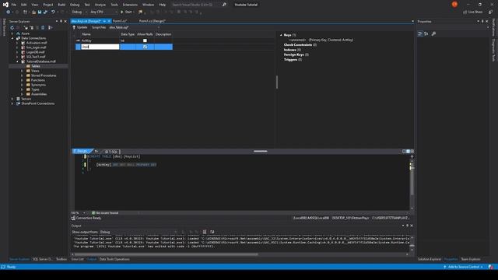Image resolution: width=498 pixels, height=280 pixels.
Task: Click the Undo icon in the toolbar
Action: tap(53, 12)
